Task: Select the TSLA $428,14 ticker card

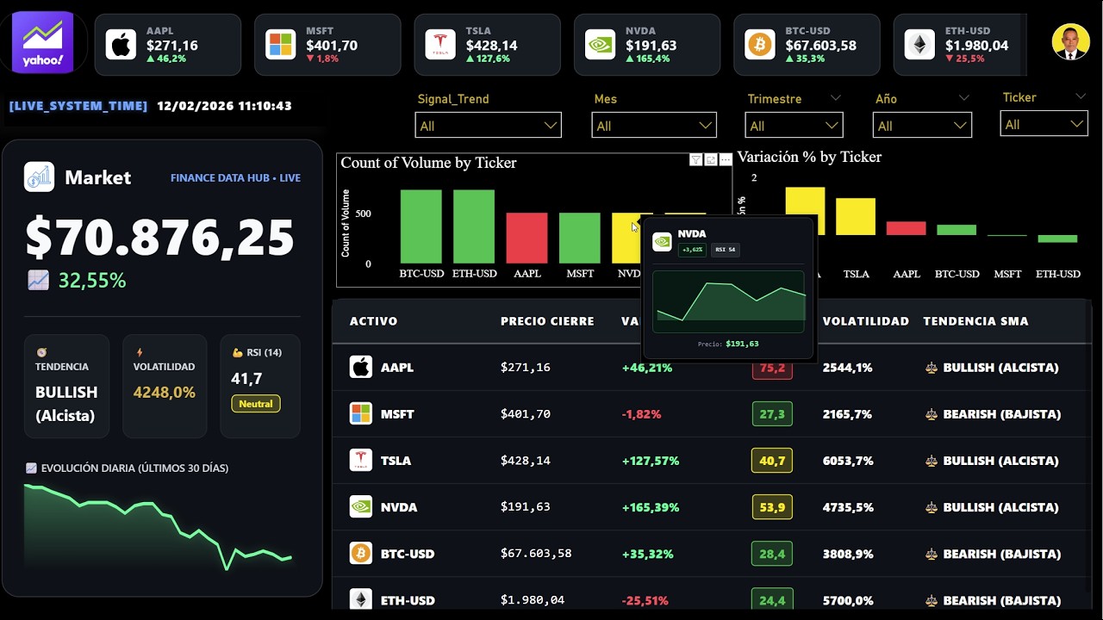Action: tap(487, 45)
